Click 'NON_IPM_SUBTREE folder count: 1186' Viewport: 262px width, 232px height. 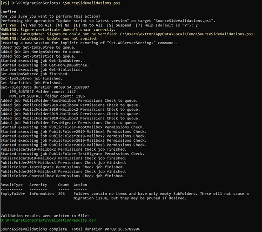47,96
